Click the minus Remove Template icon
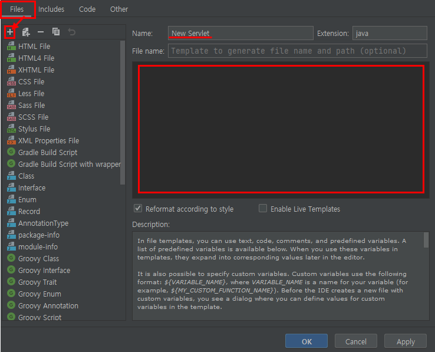 tap(41, 32)
